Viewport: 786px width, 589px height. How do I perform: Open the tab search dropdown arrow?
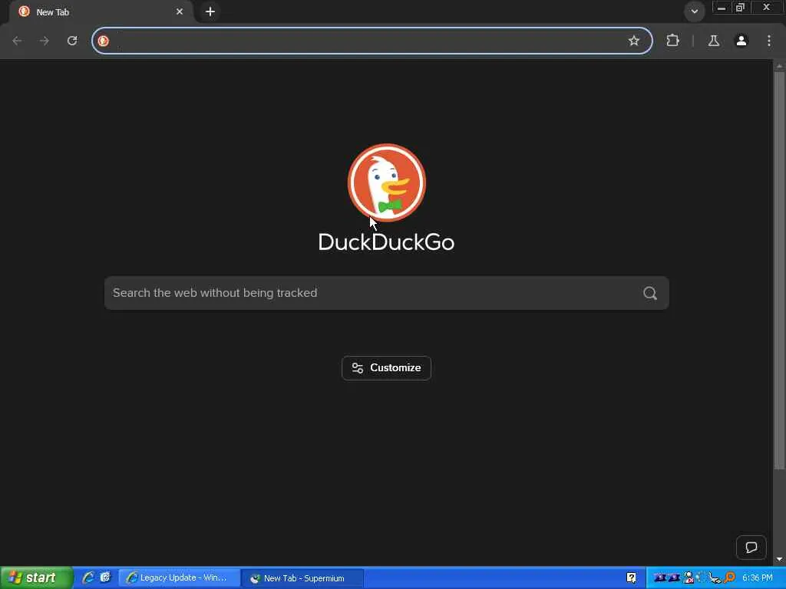[x=694, y=12]
